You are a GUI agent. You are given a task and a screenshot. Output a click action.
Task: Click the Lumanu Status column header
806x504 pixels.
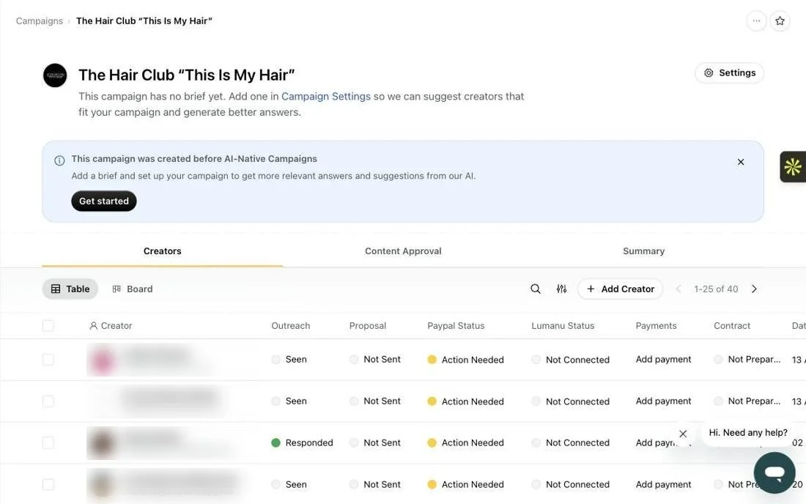(563, 326)
